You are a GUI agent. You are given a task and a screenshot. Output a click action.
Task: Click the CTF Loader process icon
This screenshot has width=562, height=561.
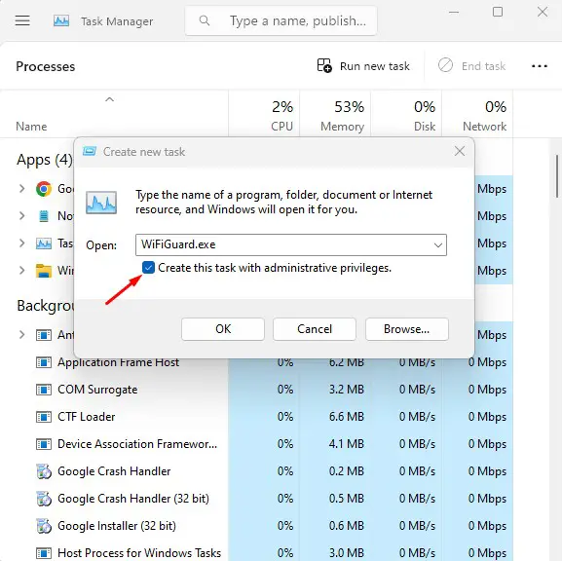click(44, 417)
